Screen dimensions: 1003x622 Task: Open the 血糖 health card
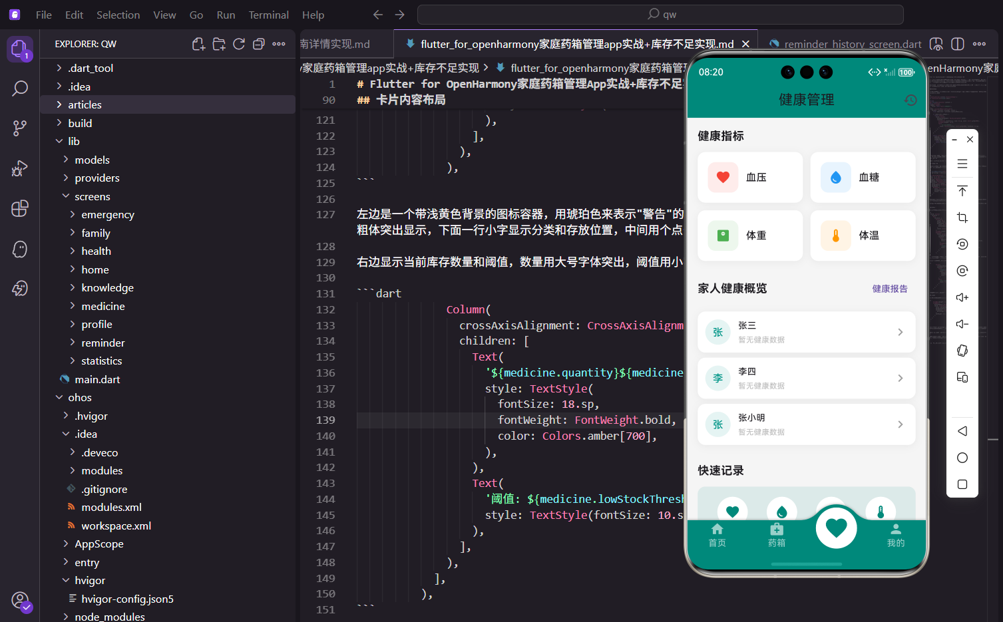pyautogui.click(x=863, y=177)
